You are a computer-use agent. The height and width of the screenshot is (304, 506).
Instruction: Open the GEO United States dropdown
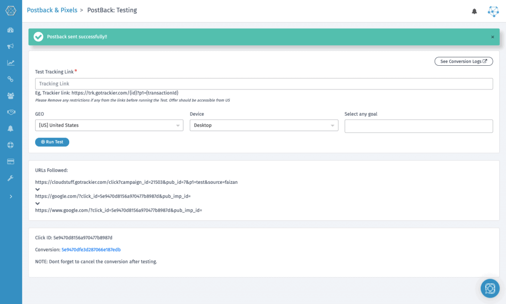(x=109, y=126)
